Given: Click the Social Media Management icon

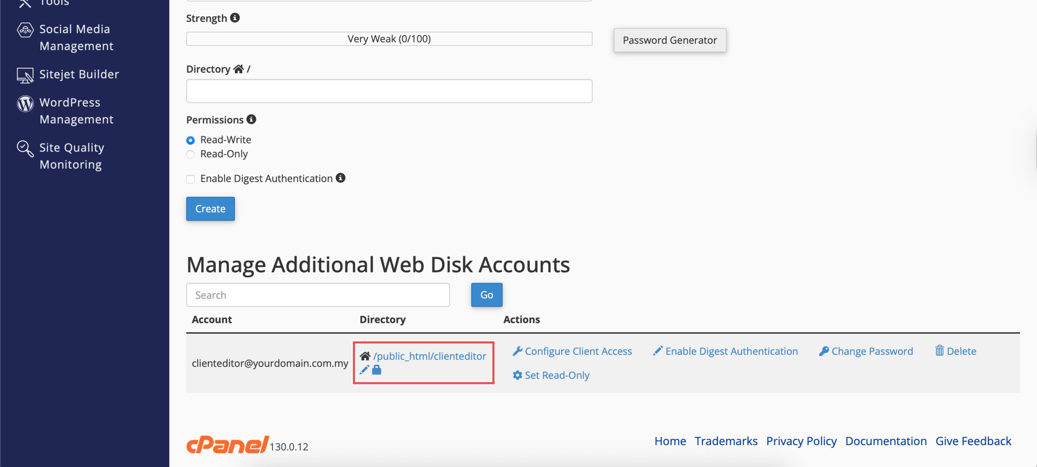Looking at the screenshot, I should (x=25, y=30).
